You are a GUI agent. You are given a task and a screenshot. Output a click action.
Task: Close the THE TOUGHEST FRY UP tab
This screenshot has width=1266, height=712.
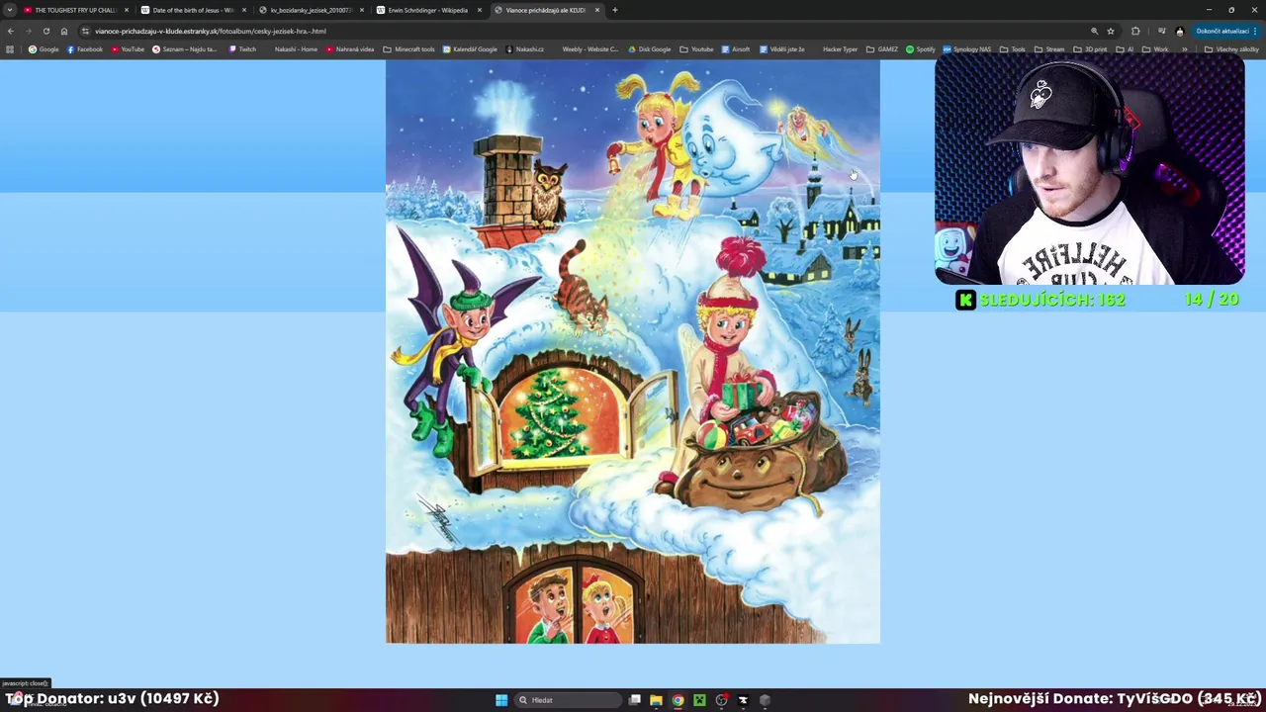point(127,10)
